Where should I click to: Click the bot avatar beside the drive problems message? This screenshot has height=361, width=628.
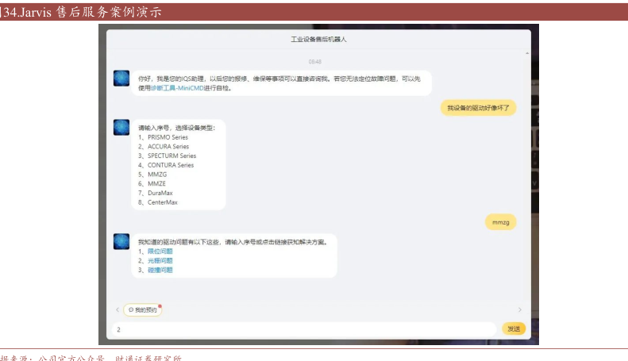coord(121,240)
